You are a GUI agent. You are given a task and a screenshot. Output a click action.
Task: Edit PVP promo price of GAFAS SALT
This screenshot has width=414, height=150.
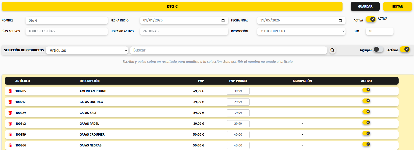pyautogui.click(x=238, y=113)
